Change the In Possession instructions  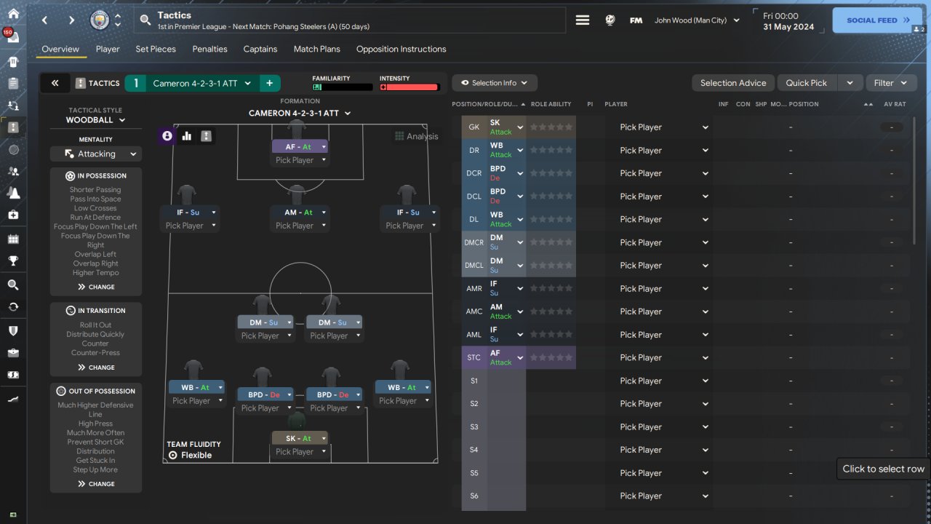96,287
